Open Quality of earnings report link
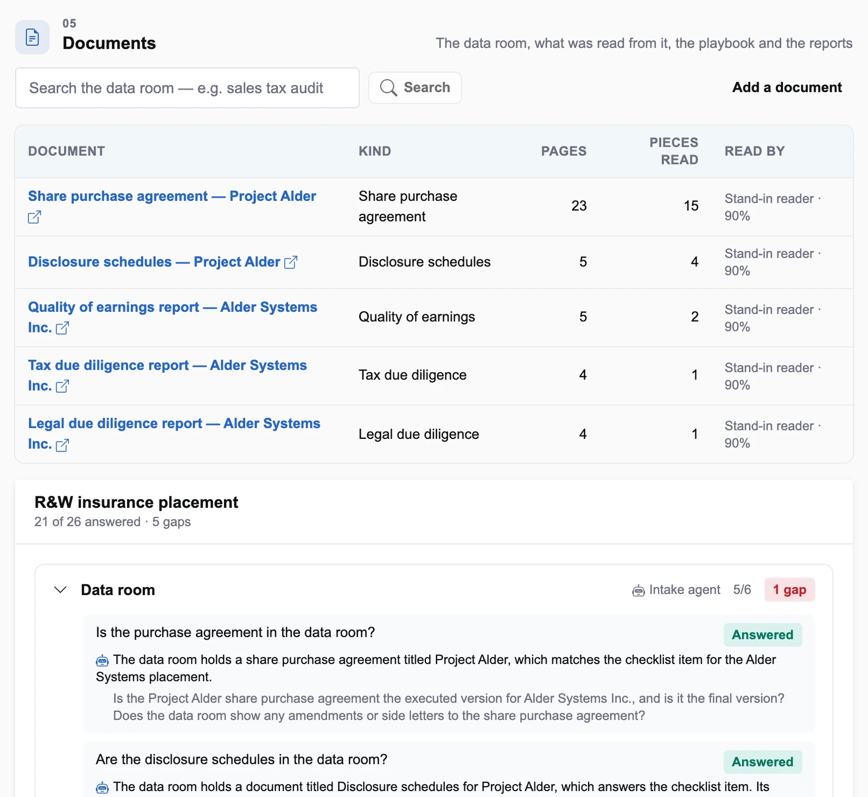Screen dimensions: 868x797 173,317
